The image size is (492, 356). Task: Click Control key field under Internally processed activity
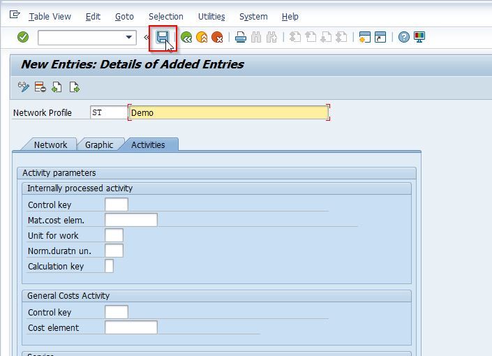117,205
